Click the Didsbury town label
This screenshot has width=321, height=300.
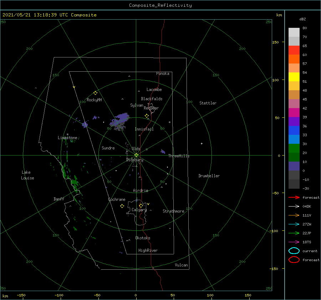click(134, 160)
